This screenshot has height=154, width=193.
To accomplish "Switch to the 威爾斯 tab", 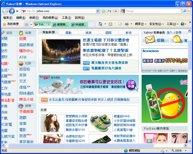I will 61,25.
